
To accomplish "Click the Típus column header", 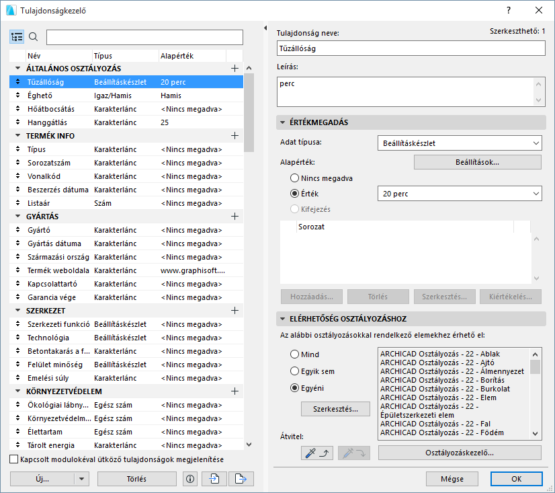I will (125, 56).
